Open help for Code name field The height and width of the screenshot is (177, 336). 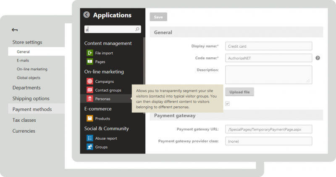(318, 58)
